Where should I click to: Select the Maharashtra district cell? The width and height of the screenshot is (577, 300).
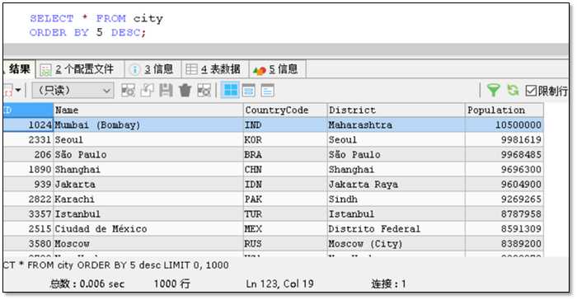[x=396, y=124]
